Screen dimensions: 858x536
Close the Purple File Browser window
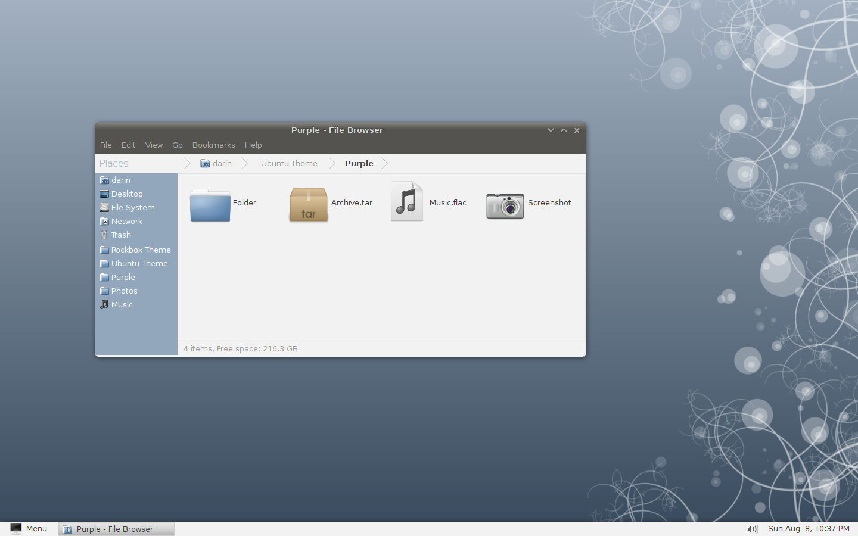[577, 130]
